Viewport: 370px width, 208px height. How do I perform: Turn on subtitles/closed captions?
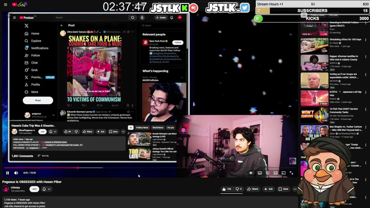260,173
